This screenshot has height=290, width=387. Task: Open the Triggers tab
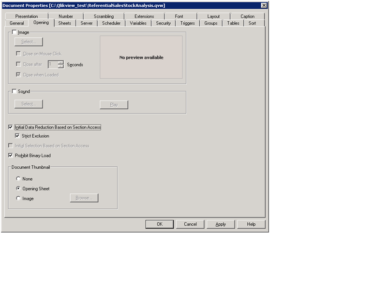187,23
